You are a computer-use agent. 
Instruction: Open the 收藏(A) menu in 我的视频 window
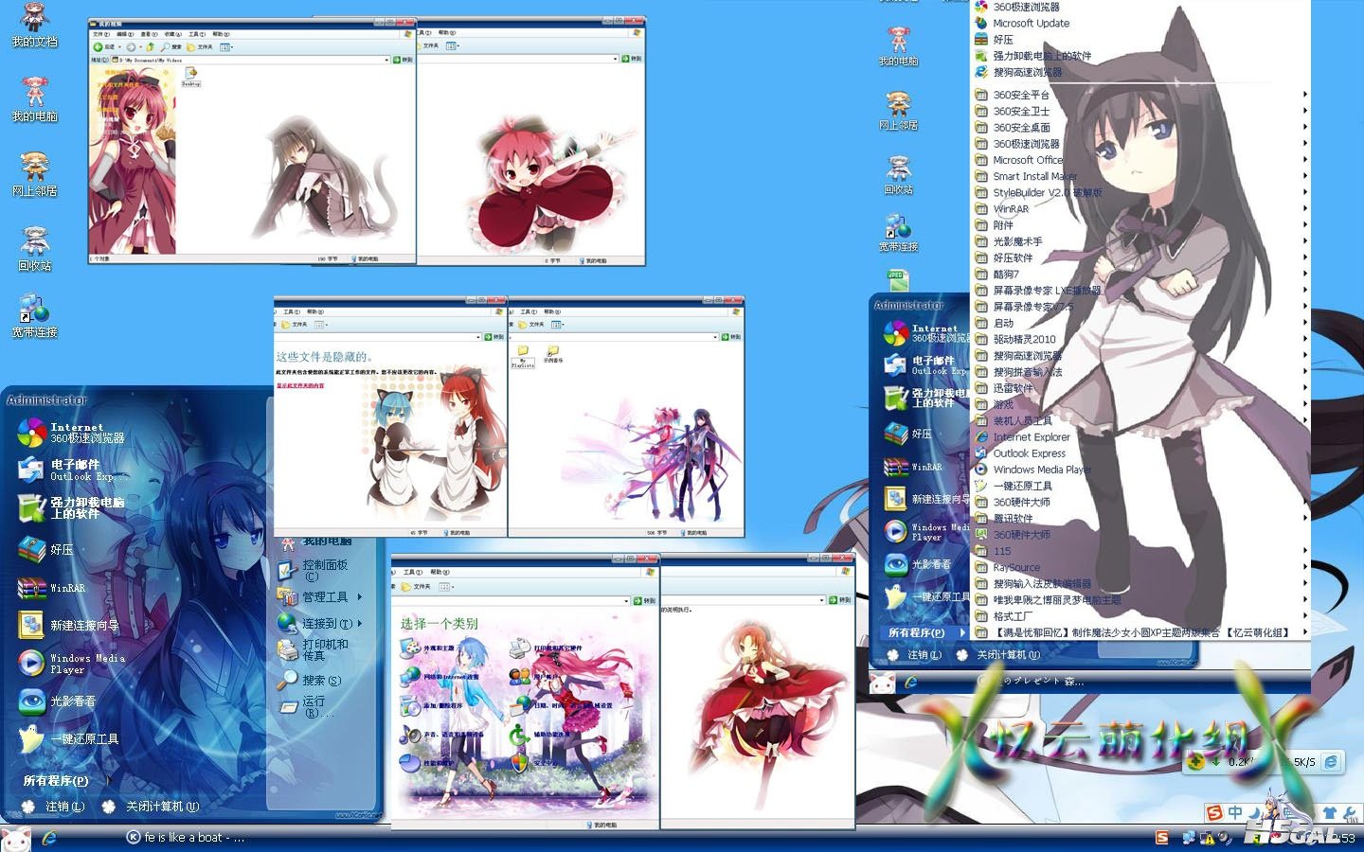172,34
